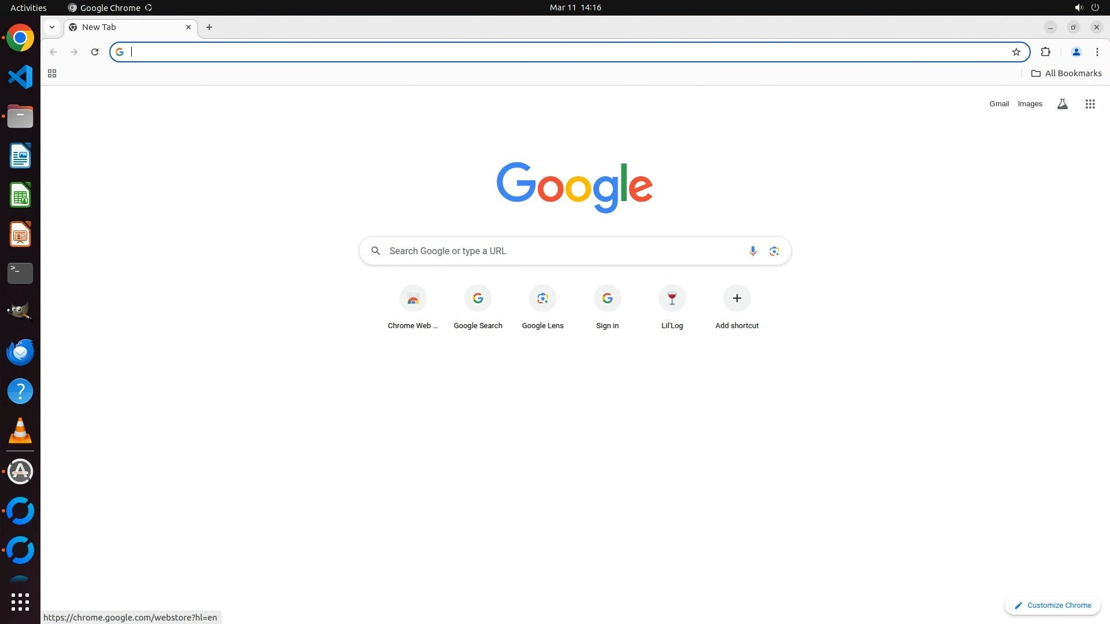Open the tab groups grid icon

(x=52, y=73)
